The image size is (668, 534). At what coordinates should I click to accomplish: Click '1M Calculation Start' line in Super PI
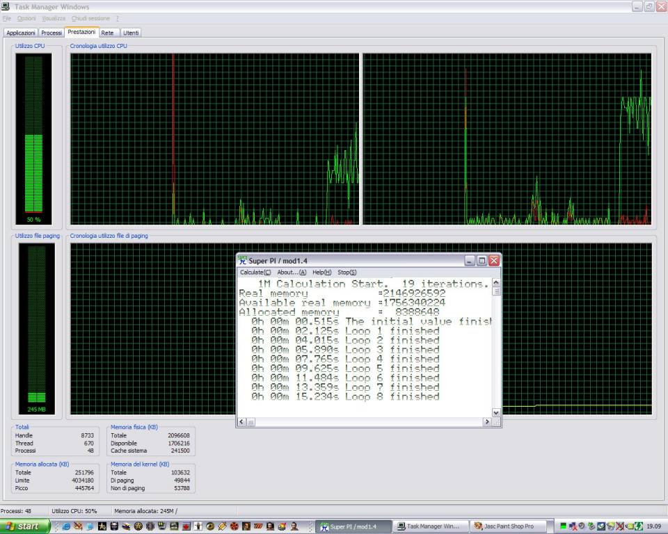373,284
